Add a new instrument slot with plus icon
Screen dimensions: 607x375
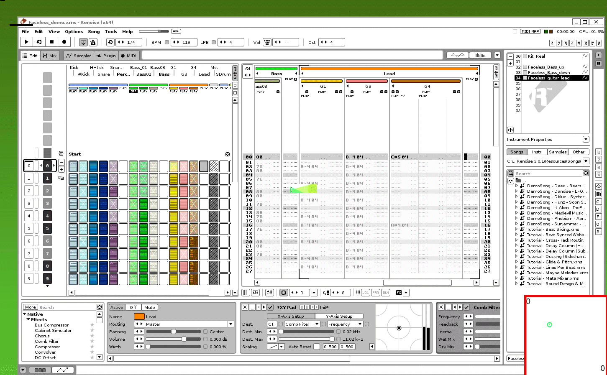510,63
